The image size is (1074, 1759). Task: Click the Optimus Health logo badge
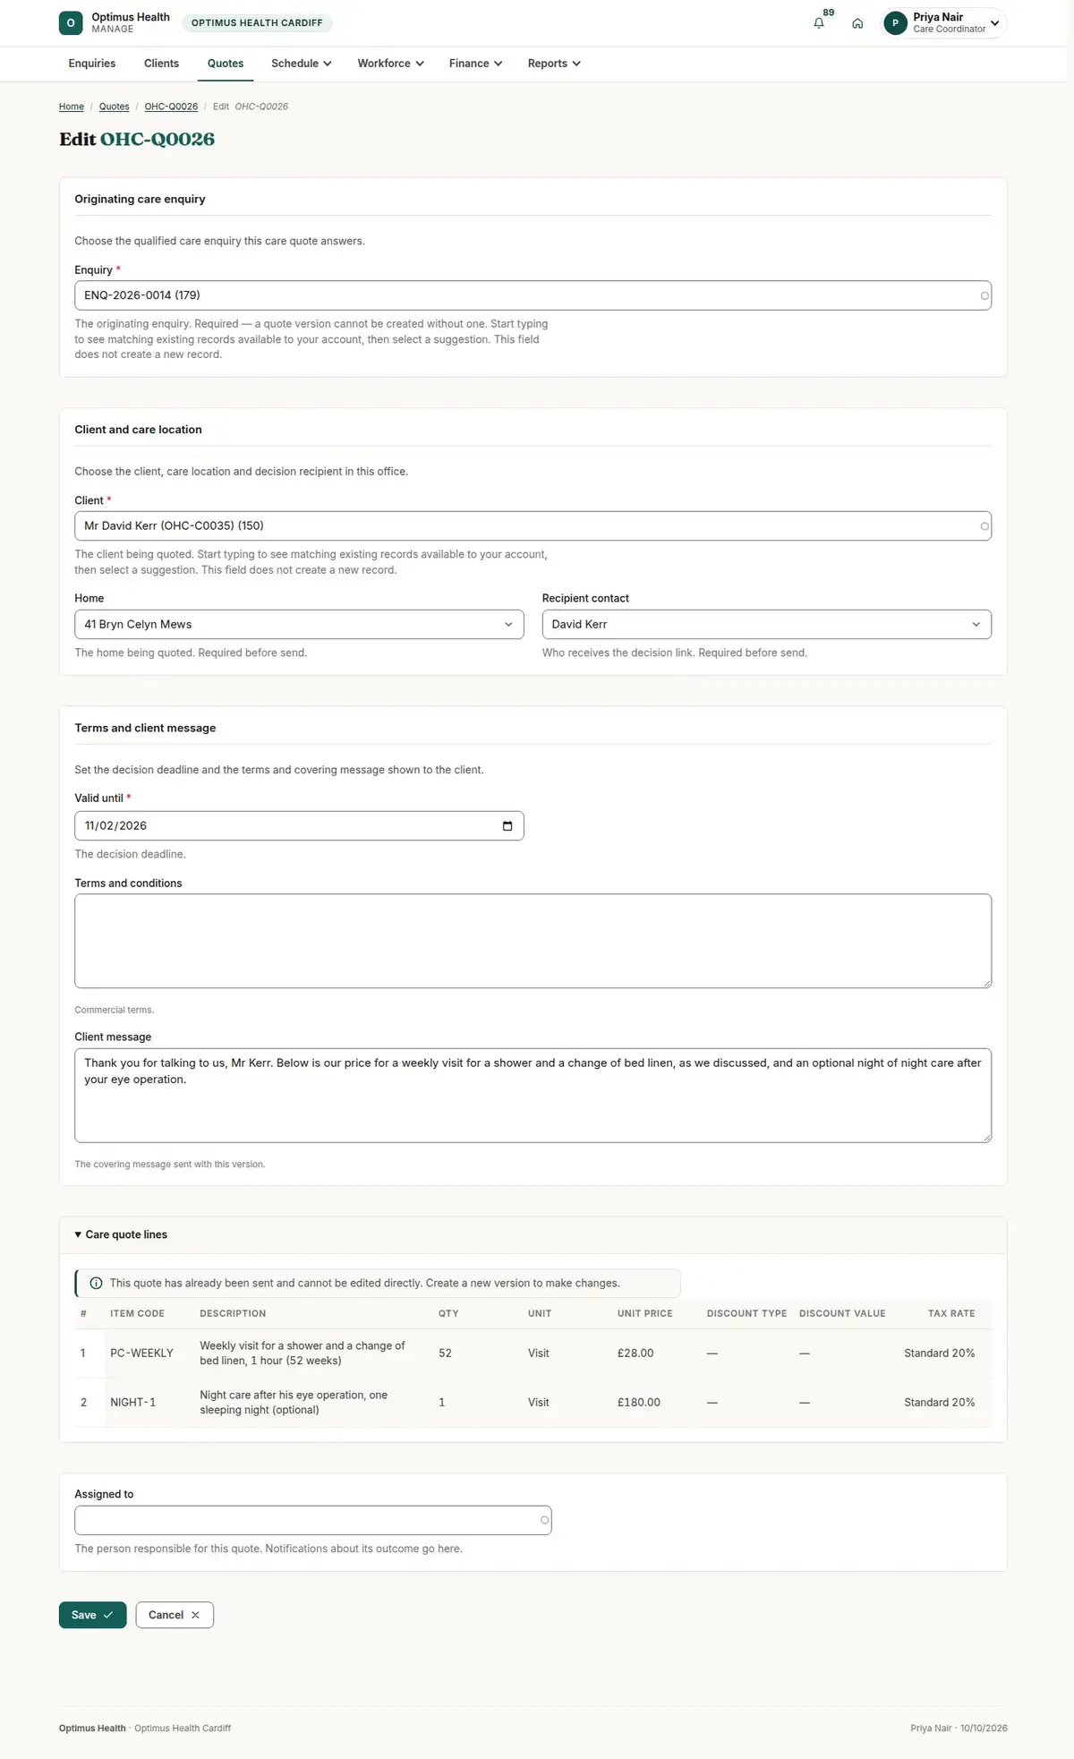pyautogui.click(x=71, y=23)
